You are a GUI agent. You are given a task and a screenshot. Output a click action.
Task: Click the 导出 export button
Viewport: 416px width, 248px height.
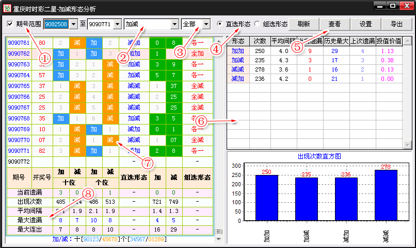click(x=396, y=24)
